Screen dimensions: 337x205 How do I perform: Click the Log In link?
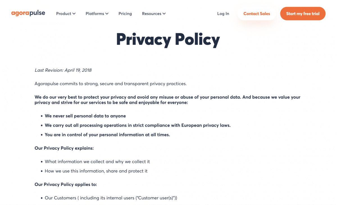(223, 13)
